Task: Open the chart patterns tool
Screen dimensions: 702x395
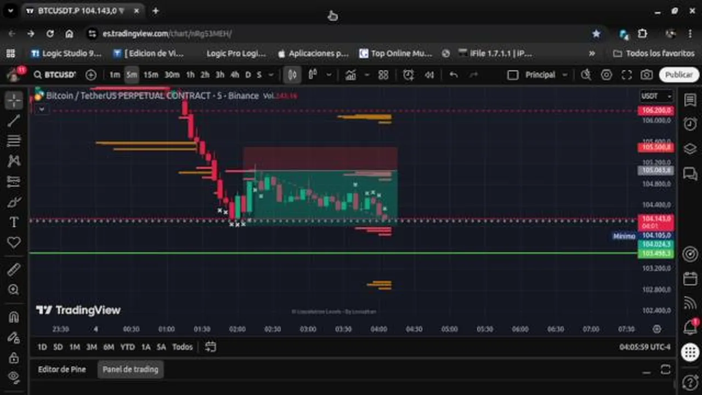Action: [x=14, y=161]
